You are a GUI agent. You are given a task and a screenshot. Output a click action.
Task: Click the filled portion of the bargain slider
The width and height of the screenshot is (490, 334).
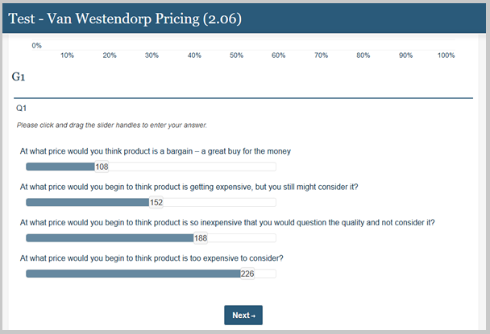coord(60,167)
